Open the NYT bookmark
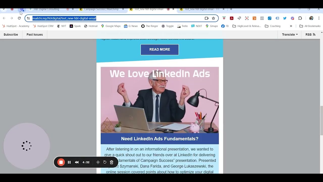 point(62,26)
